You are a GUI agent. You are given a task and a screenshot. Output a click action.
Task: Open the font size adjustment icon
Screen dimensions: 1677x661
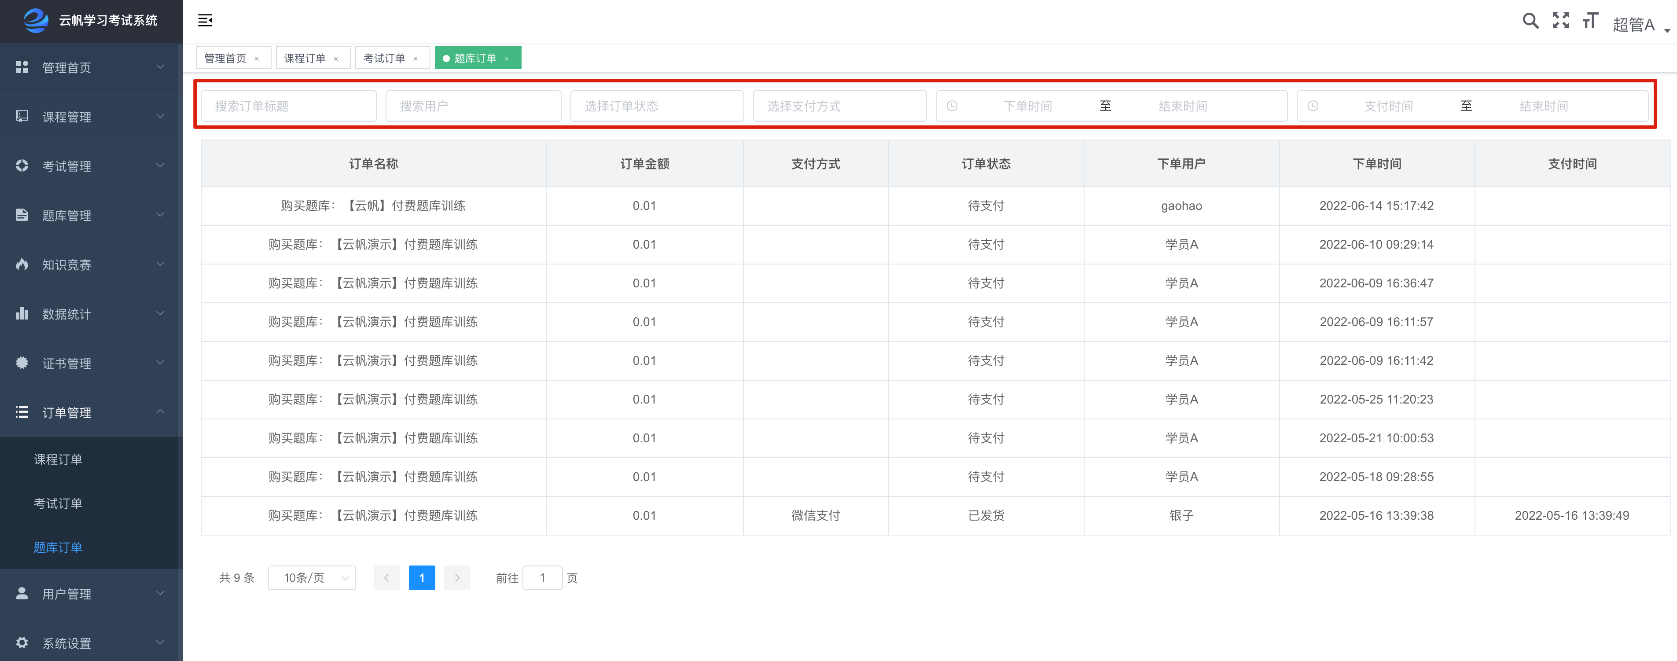[x=1590, y=21]
